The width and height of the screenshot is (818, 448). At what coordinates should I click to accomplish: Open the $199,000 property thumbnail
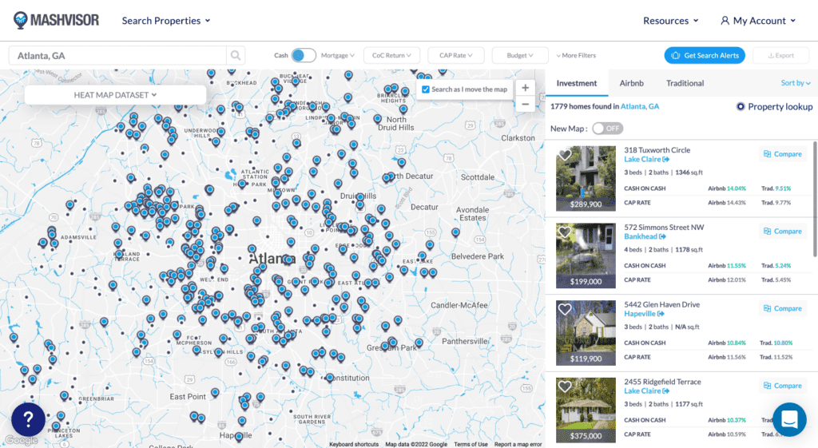point(586,256)
